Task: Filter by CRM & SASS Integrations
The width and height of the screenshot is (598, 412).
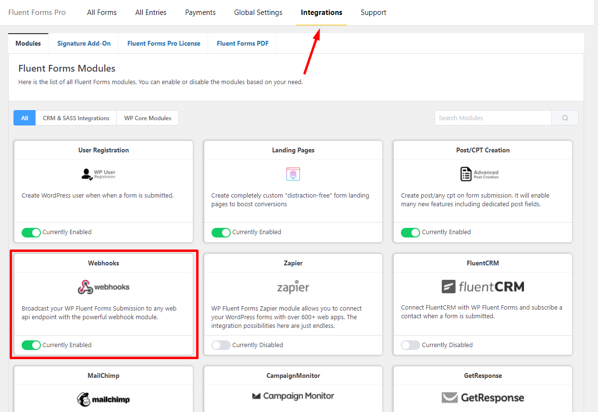Action: tap(76, 118)
